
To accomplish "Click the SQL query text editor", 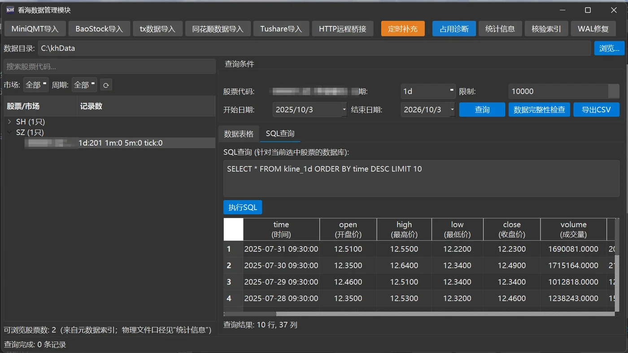I will pyautogui.click(x=421, y=178).
